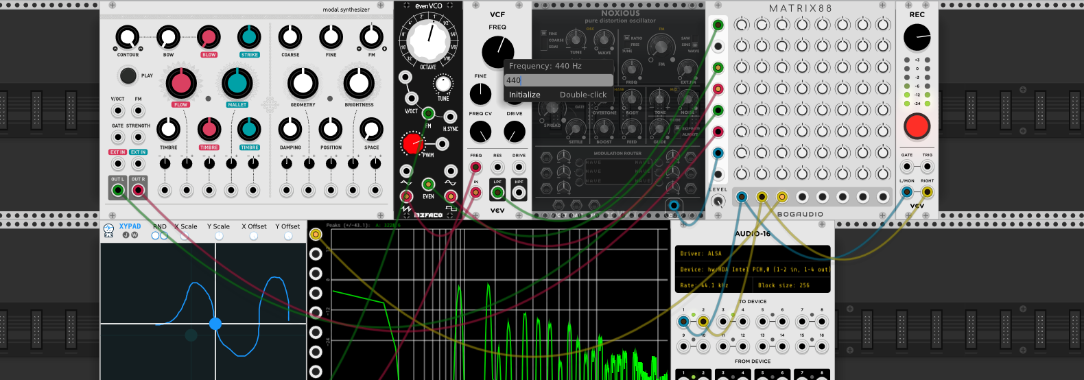
Task: Click the GATE jack on REC module
Action: click(x=907, y=167)
